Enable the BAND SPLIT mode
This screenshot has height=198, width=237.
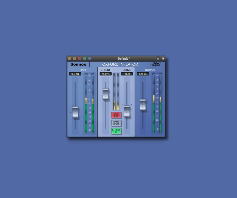coord(116,123)
